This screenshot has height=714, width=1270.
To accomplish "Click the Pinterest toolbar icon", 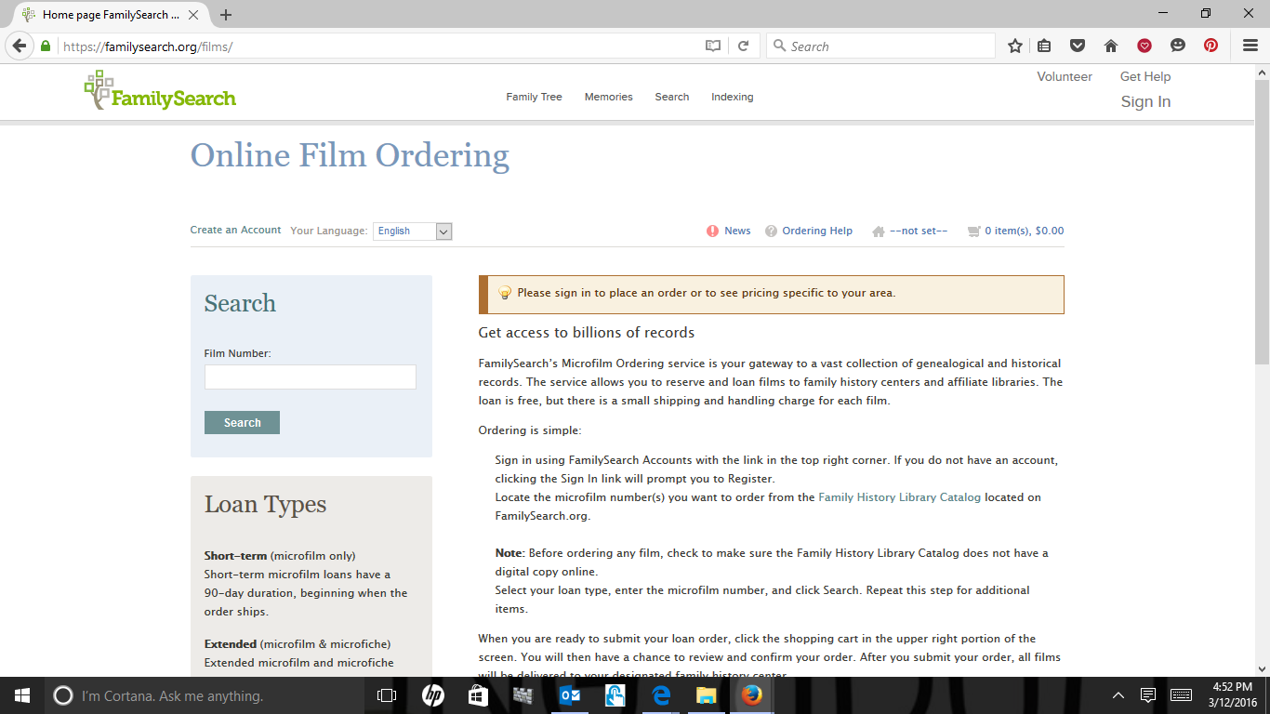I will pyautogui.click(x=1211, y=46).
